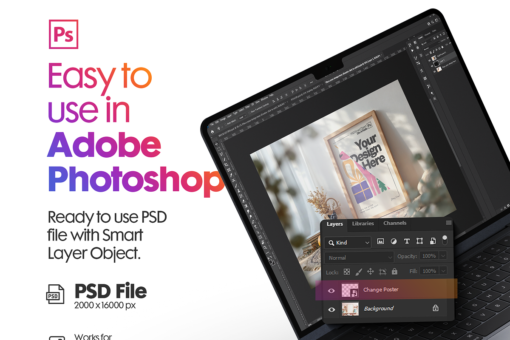
Task: Toggle Auto-Select checkbox in options bar
Action: [x=226, y=125]
